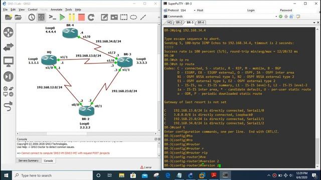
Task: Switch to BR-2 session tab in SuperPuTTY
Action: [x=179, y=22]
